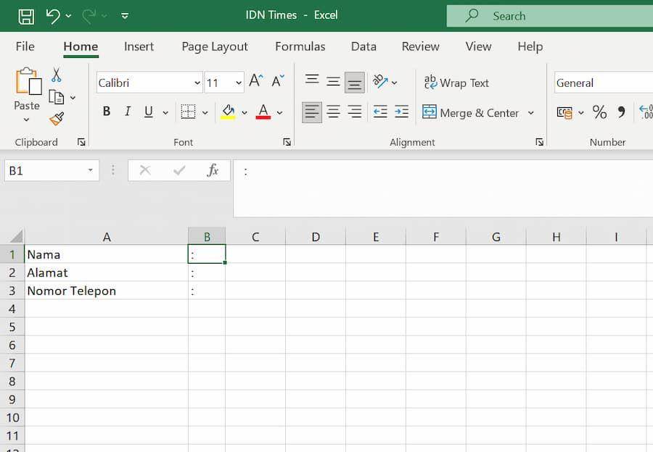Increase font size with larger A

[256, 80]
